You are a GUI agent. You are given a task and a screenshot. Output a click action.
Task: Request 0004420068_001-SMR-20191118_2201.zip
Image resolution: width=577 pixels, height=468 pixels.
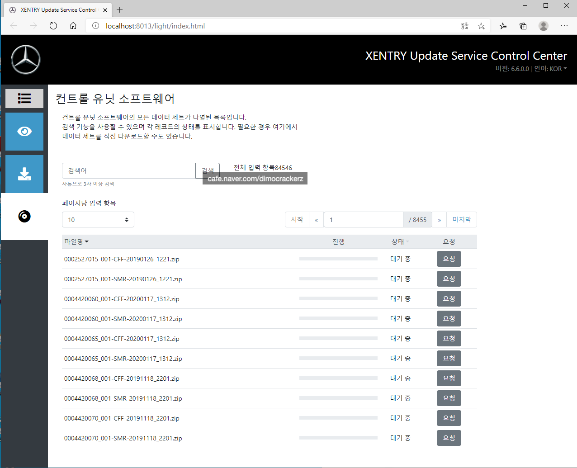click(x=449, y=398)
